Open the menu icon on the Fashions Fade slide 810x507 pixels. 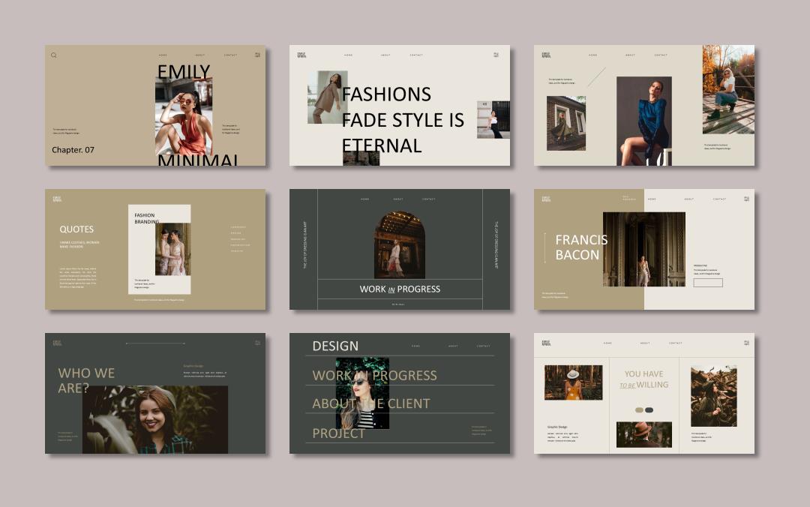tap(496, 55)
